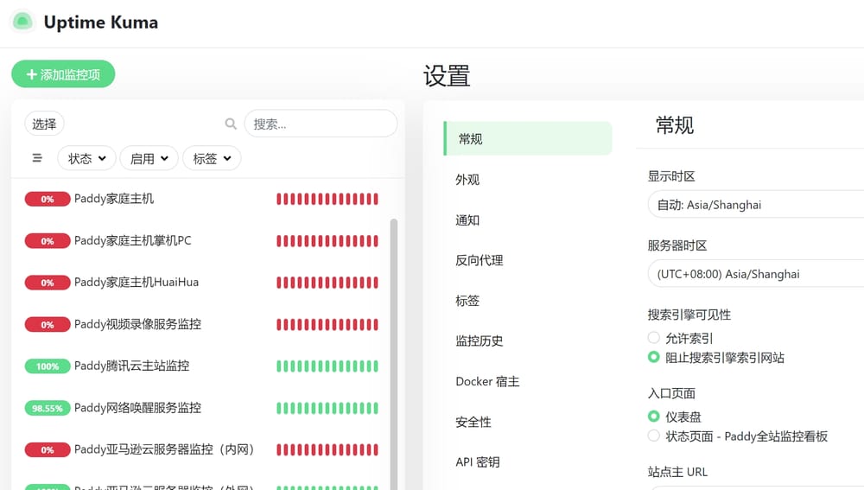864x490 pixels.
Task: Expand the 标签 filter dropdown
Action: tap(212, 158)
